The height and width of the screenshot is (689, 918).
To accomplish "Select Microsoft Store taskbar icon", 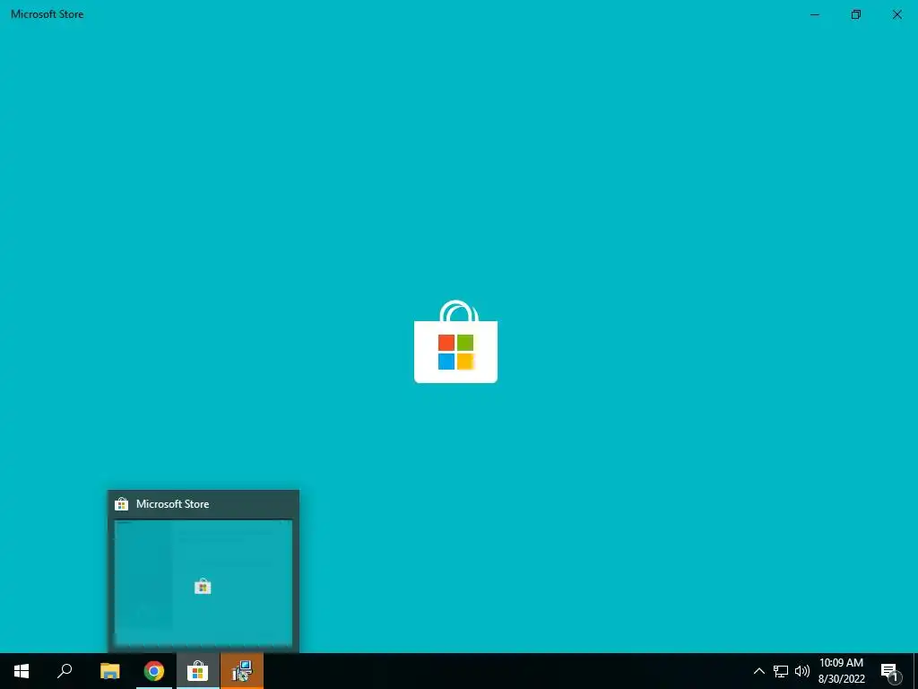I will (198, 671).
